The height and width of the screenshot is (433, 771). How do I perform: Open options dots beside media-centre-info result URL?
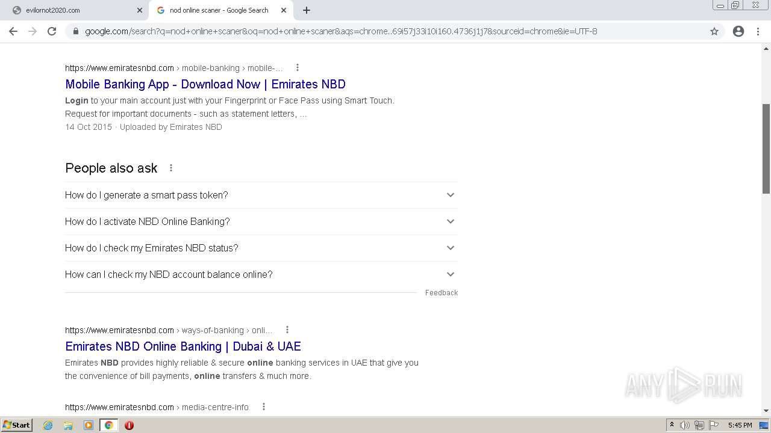(x=263, y=407)
